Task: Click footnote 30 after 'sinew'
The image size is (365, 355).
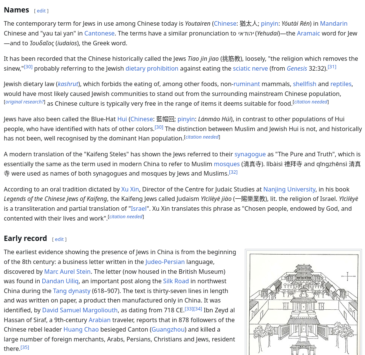Action: point(28,67)
